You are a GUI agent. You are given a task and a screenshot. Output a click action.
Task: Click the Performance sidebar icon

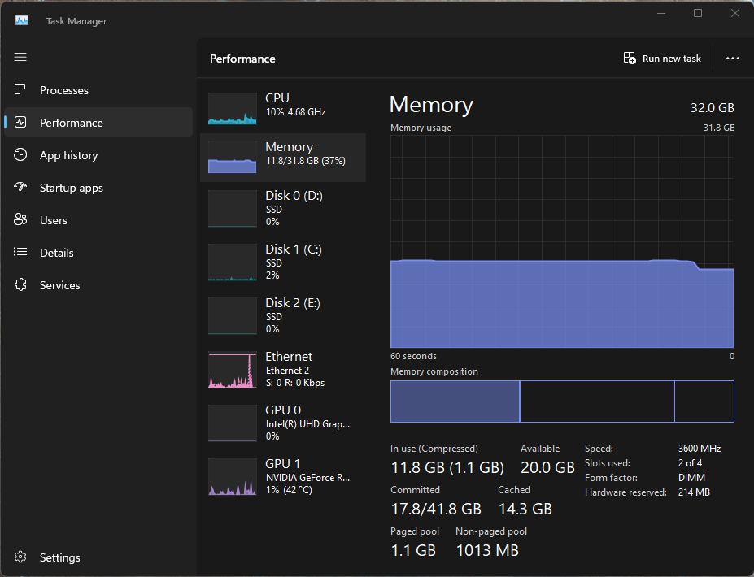pos(21,123)
